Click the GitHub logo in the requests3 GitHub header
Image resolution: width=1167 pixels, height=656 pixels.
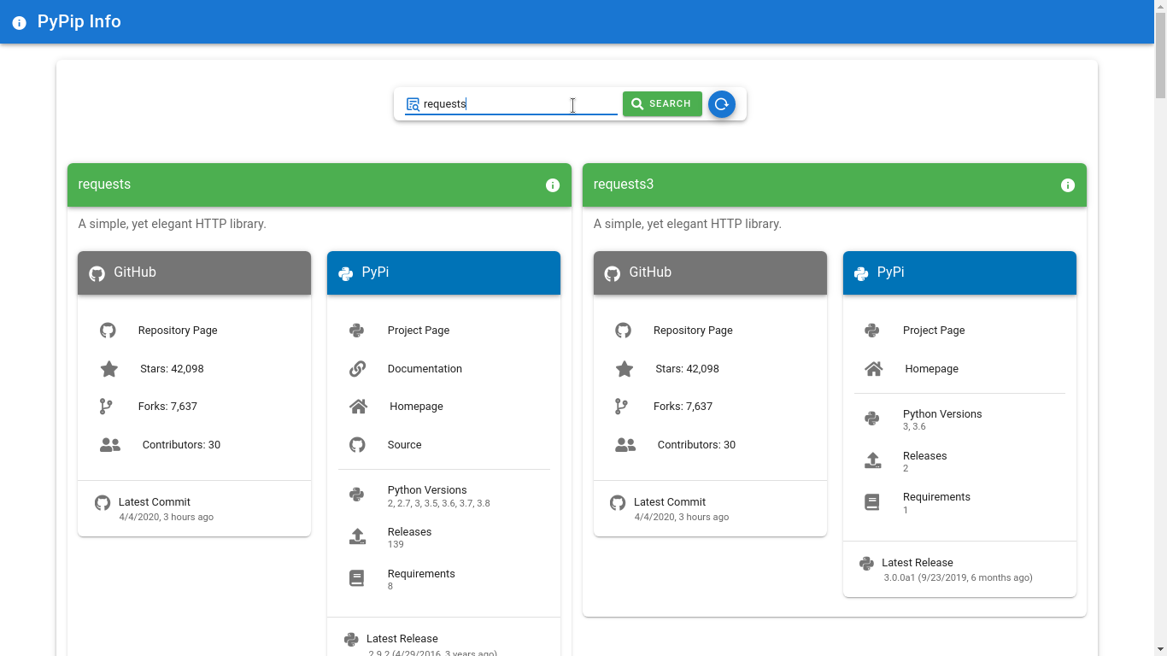coord(613,273)
